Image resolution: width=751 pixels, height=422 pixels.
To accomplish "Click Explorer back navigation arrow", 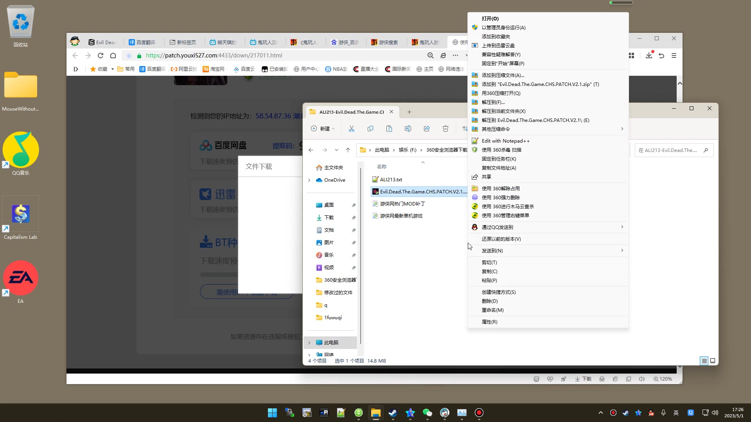I will pyautogui.click(x=311, y=150).
